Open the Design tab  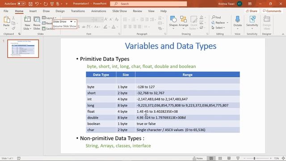tap(60, 11)
